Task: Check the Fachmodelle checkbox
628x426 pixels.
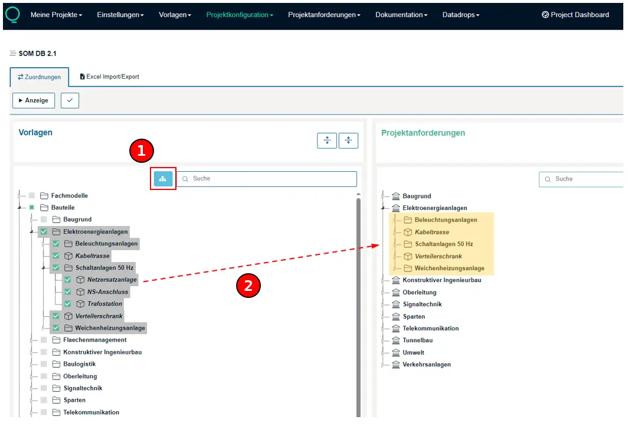Action: (x=32, y=196)
